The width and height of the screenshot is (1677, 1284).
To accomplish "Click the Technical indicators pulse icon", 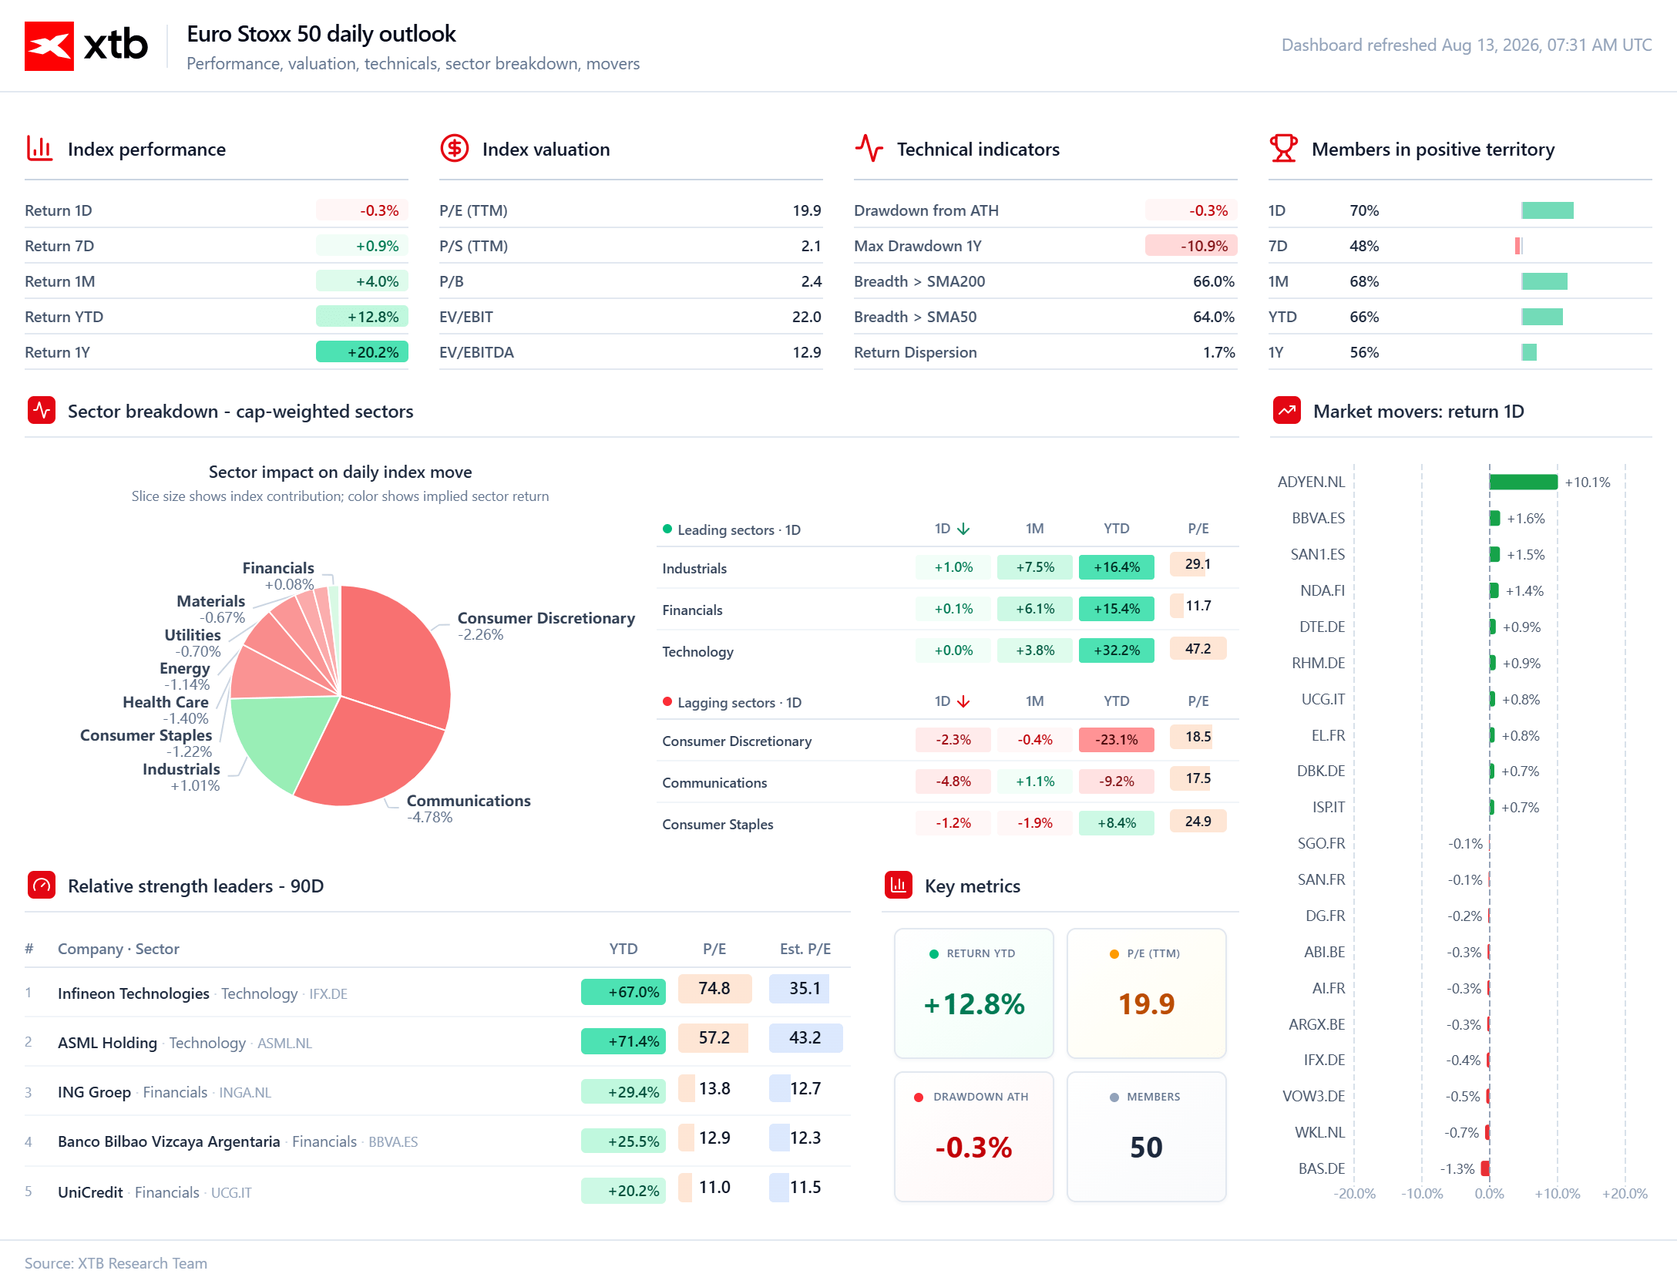I will [x=869, y=149].
